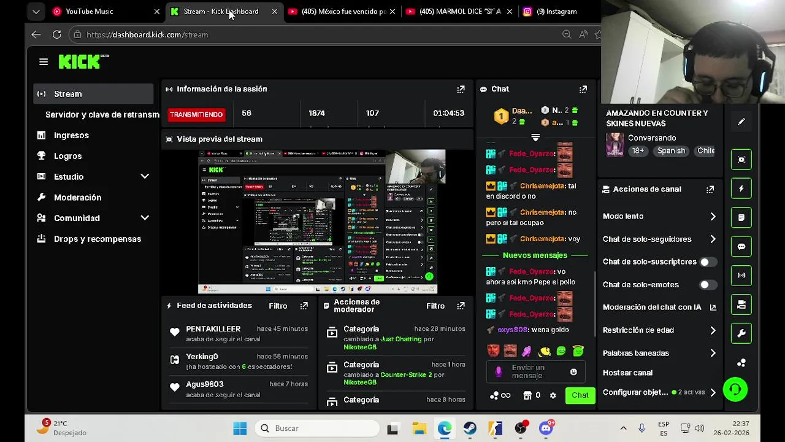785x442 pixels.
Task: Open the green headset support button
Action: coord(735,389)
